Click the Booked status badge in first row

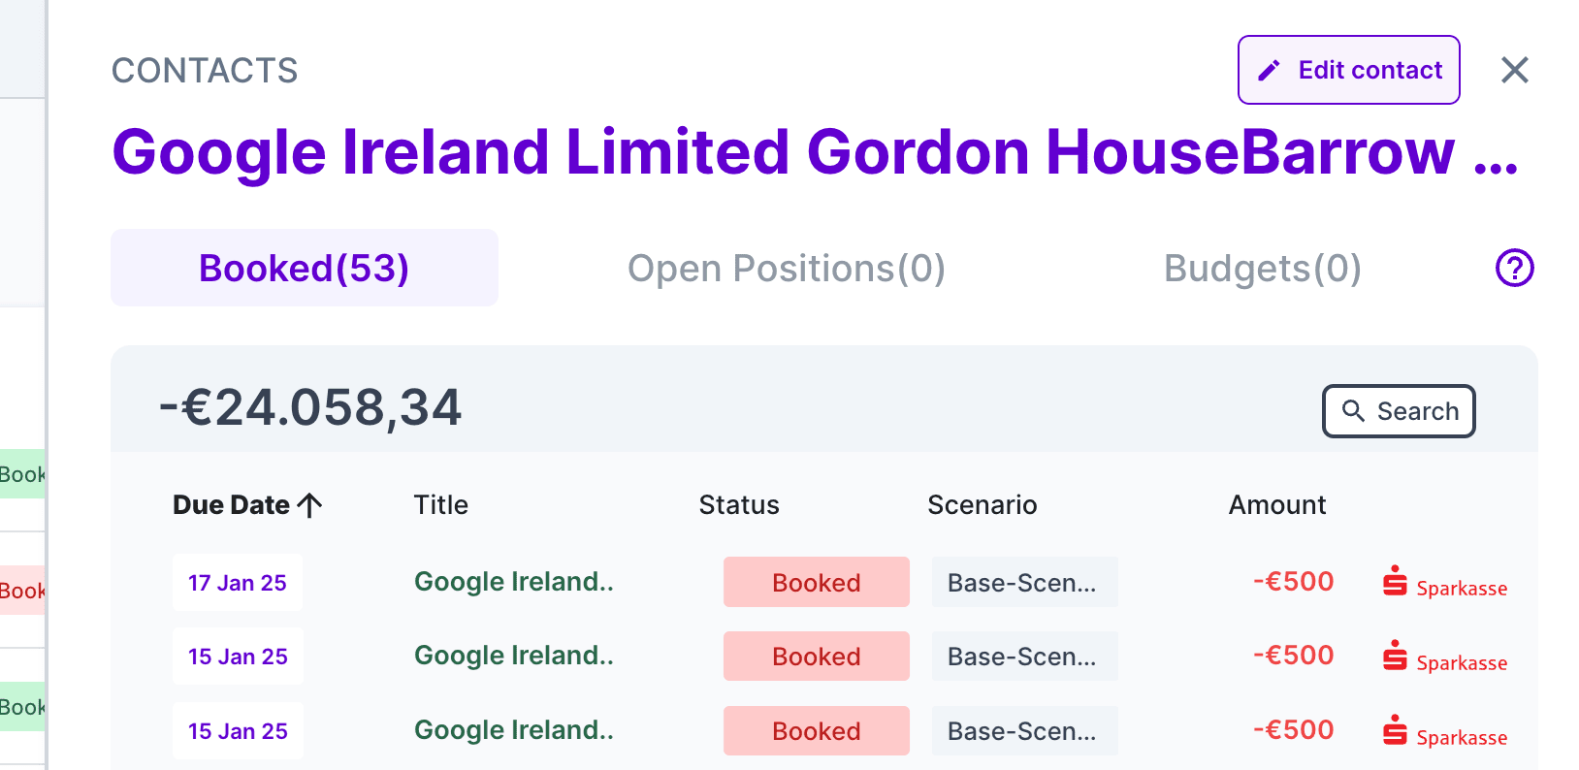816,583
